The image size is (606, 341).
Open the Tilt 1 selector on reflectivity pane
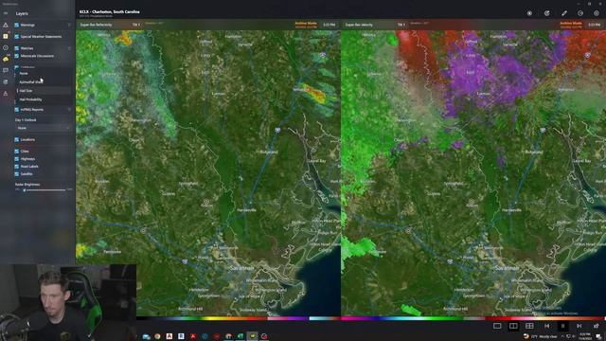click(136, 25)
